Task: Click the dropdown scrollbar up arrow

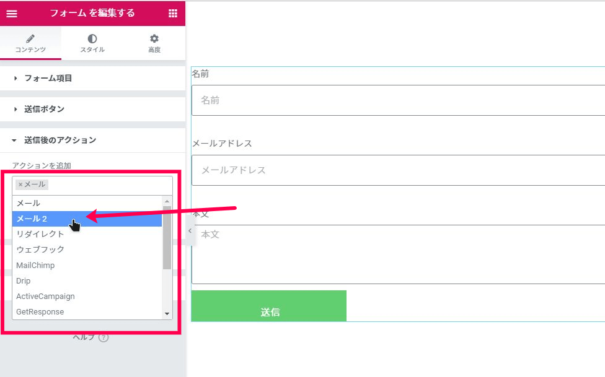Action: click(x=167, y=201)
